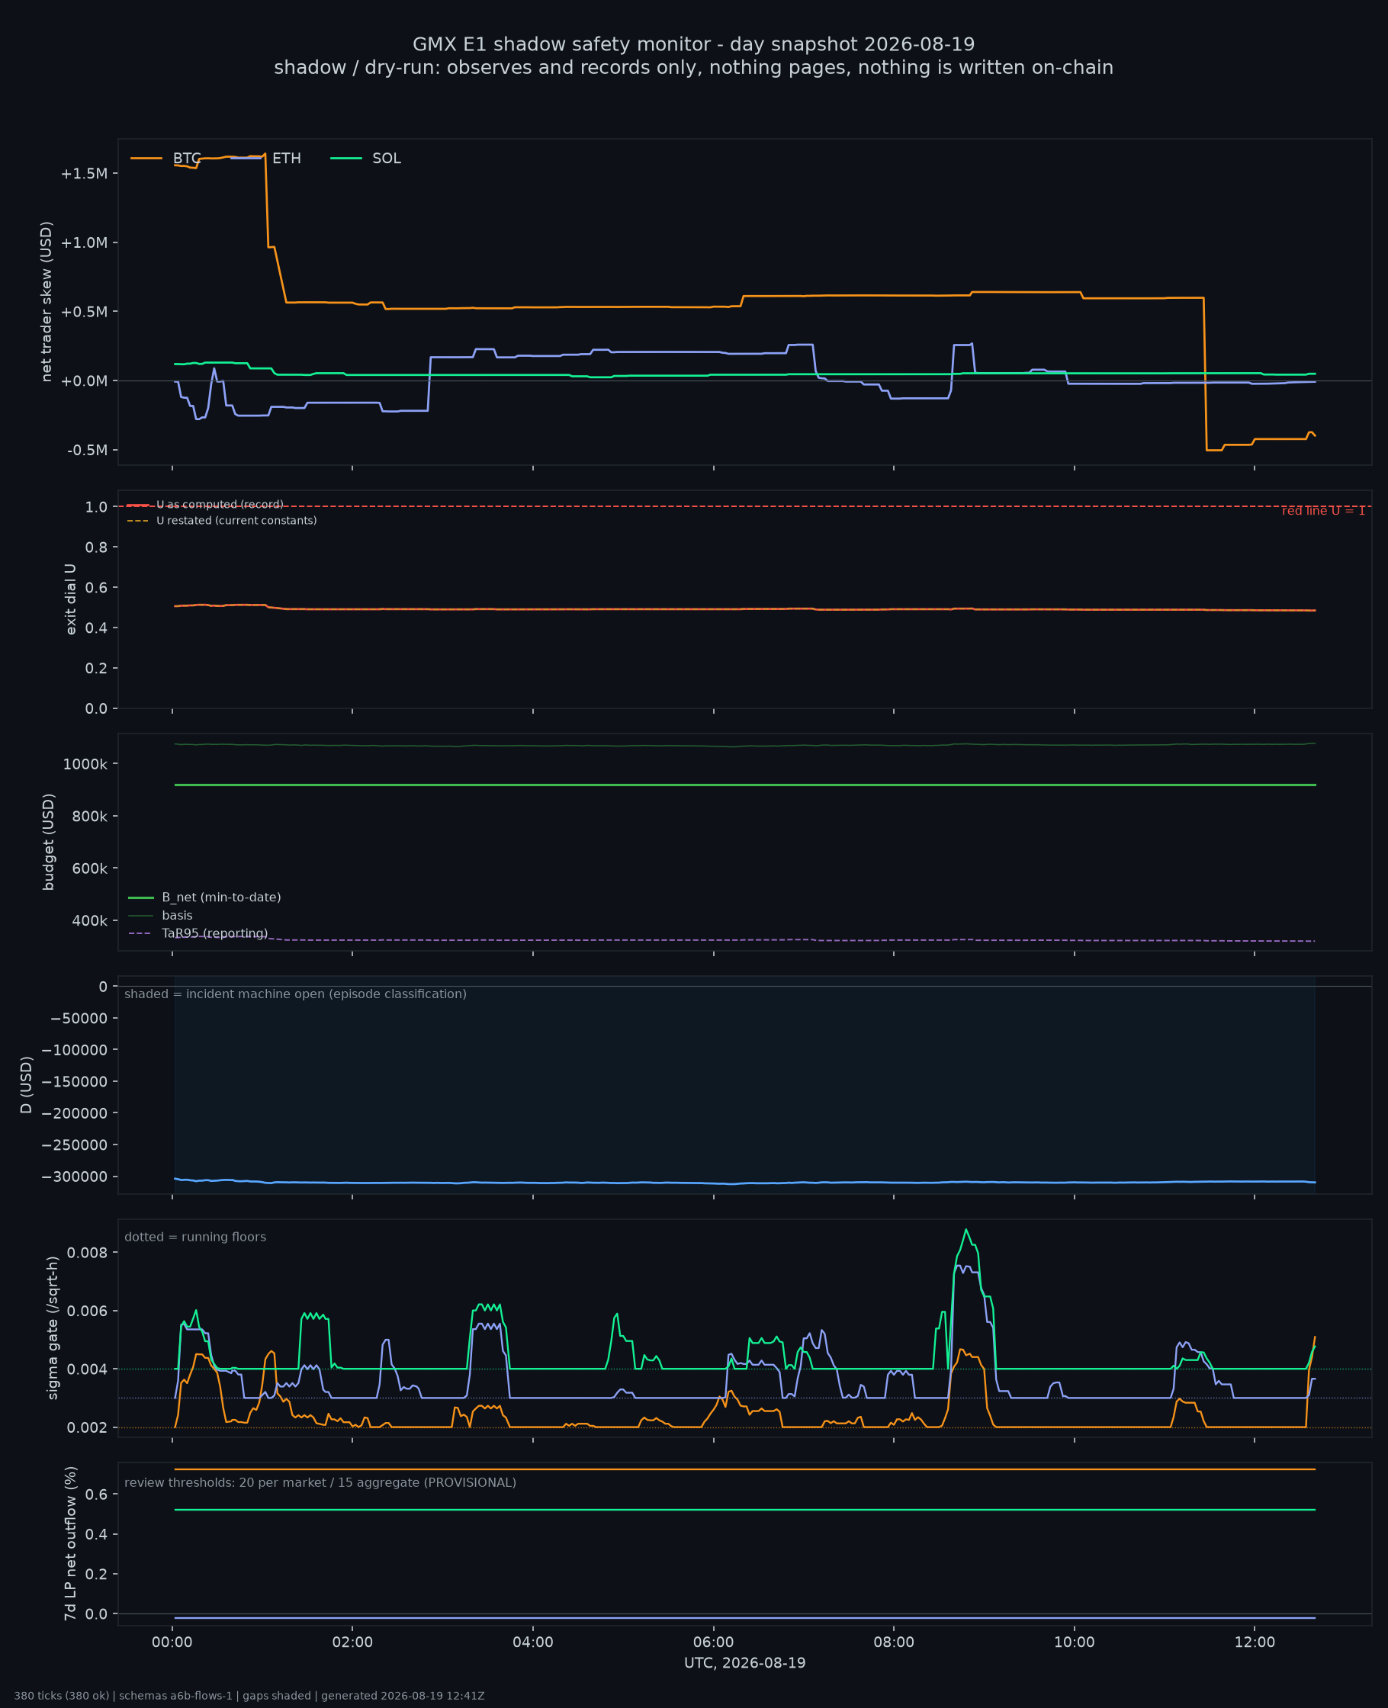The height and width of the screenshot is (1708, 1388).
Task: Click the '0.006' sigma gate tick label
Action: coord(86,1311)
